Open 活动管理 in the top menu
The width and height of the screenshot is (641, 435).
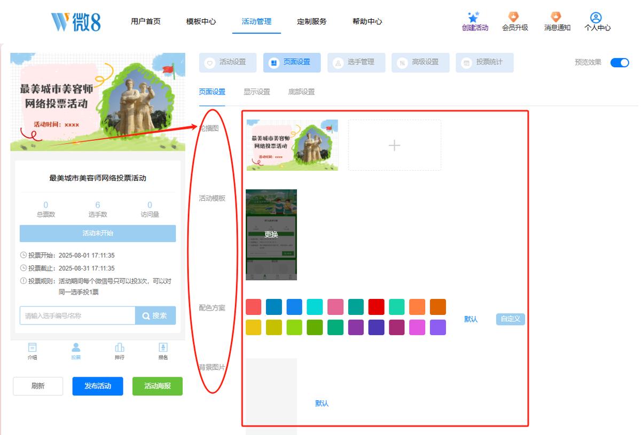(x=256, y=21)
